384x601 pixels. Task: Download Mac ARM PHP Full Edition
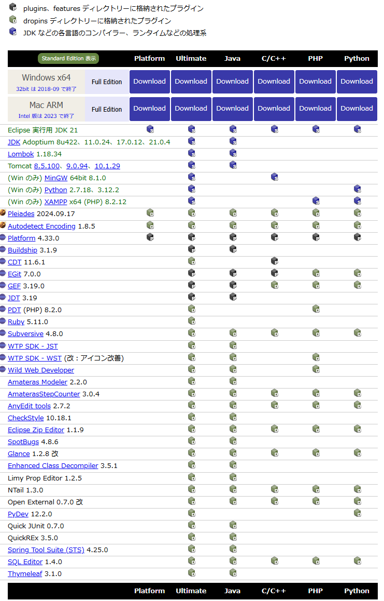tap(316, 109)
